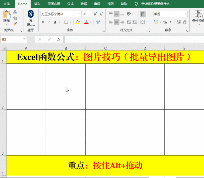Open Conditional Formatting (条件格式)

[x=198, y=18]
